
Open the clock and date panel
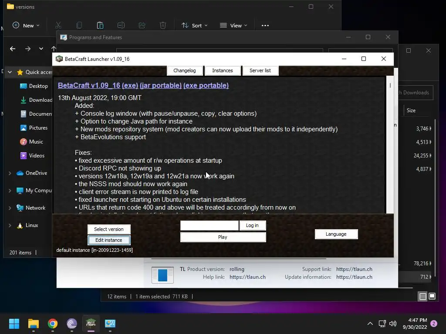[415, 324]
